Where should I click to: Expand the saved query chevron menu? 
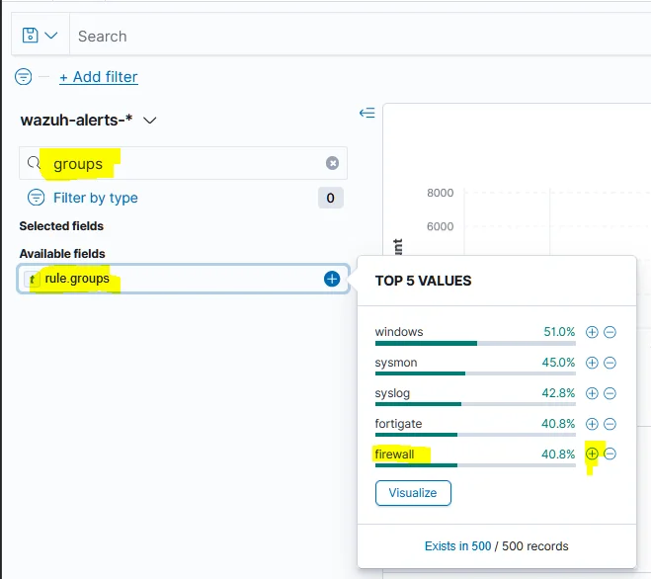coord(51,36)
